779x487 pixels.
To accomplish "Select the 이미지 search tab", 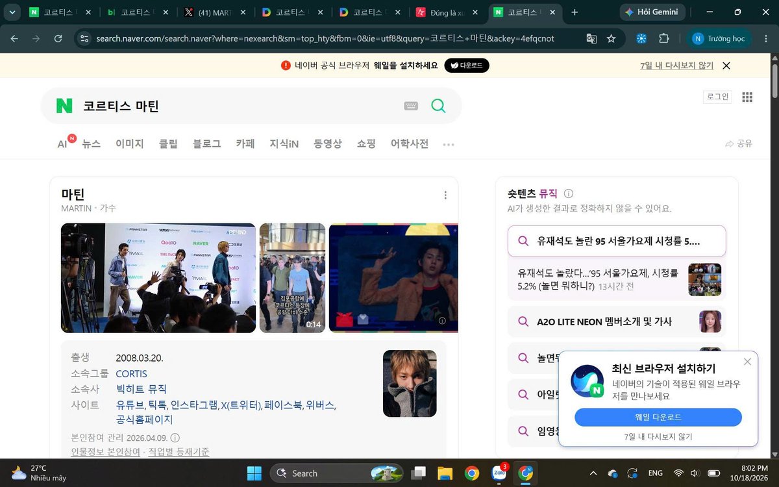I will click(130, 144).
